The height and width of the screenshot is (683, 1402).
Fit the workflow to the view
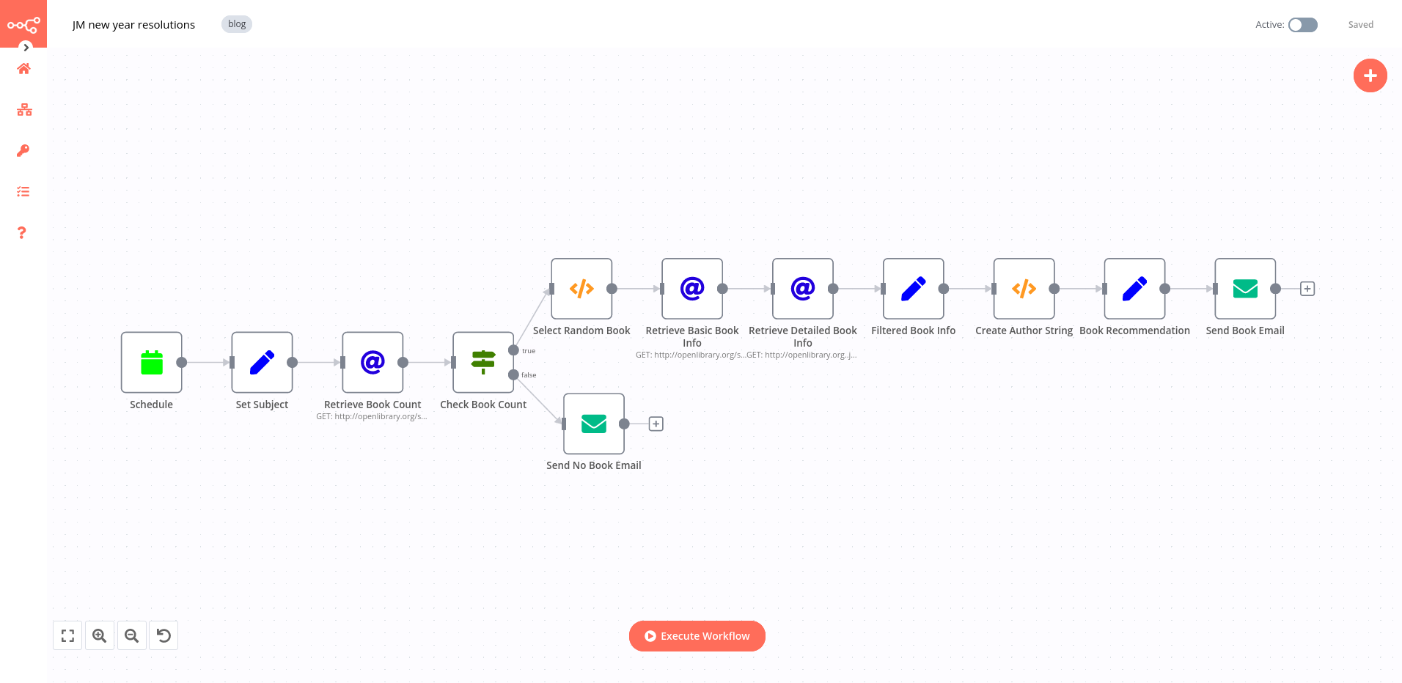point(67,635)
